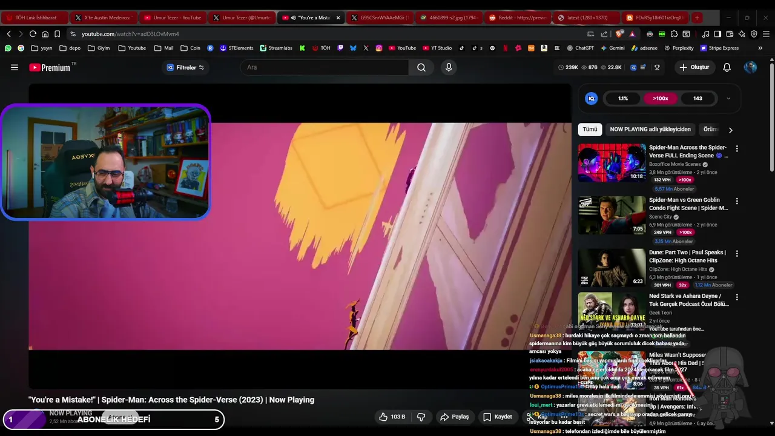The height and width of the screenshot is (436, 775).
Task: Close the You're a Mistake tab
Action: pos(338,18)
